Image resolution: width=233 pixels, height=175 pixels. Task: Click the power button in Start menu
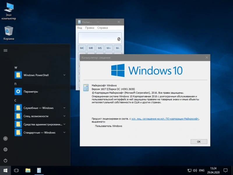point(5,160)
